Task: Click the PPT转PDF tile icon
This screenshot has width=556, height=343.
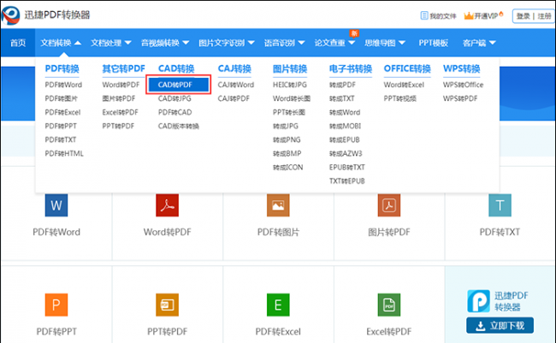Action: coord(167,305)
